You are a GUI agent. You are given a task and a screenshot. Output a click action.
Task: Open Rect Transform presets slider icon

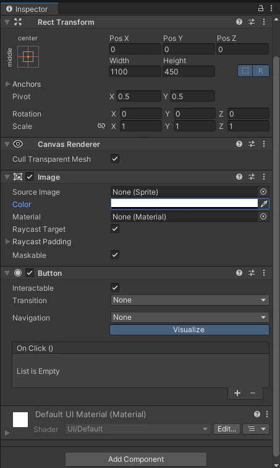tap(252, 22)
